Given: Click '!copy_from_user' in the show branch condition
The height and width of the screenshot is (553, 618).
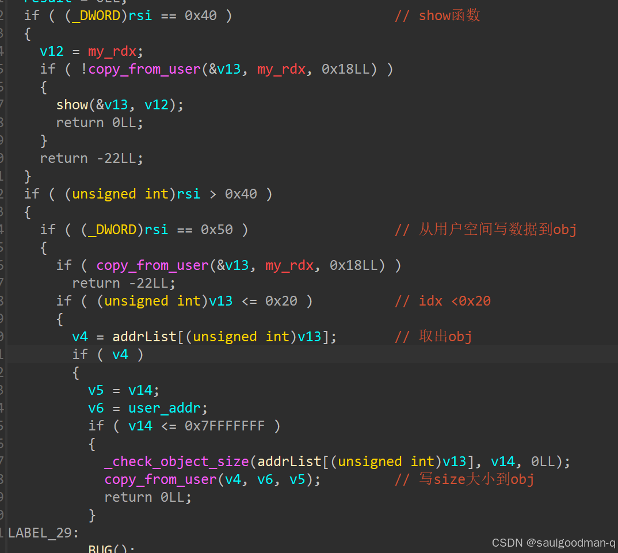Looking at the screenshot, I should (x=141, y=70).
